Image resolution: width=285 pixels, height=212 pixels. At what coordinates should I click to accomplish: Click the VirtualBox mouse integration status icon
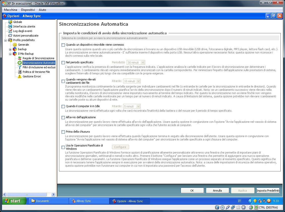click(x=251, y=207)
